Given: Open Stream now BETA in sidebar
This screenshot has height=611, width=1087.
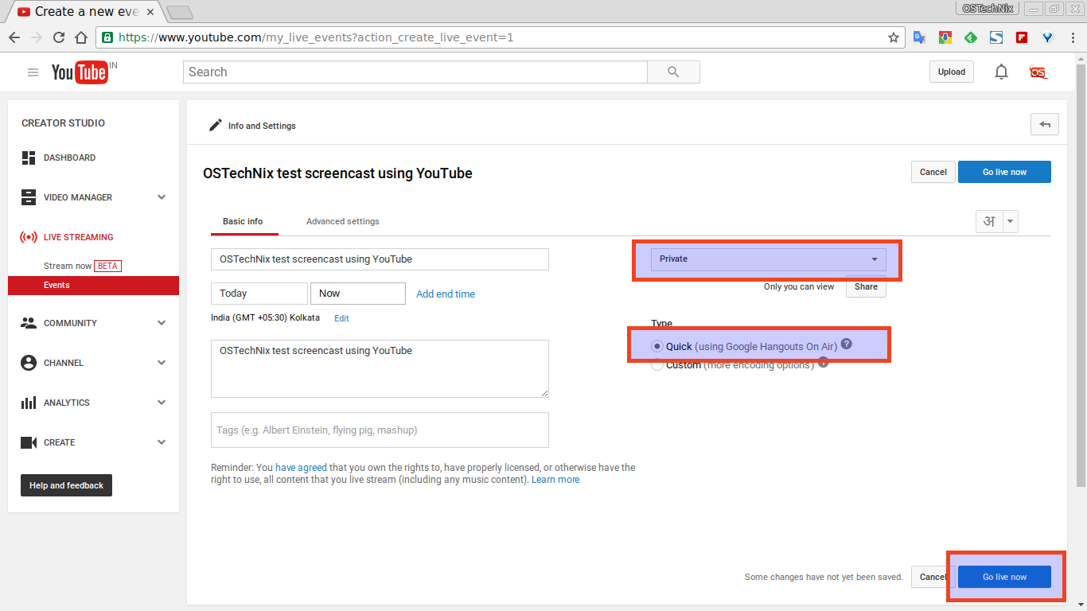Looking at the screenshot, I should (83, 266).
